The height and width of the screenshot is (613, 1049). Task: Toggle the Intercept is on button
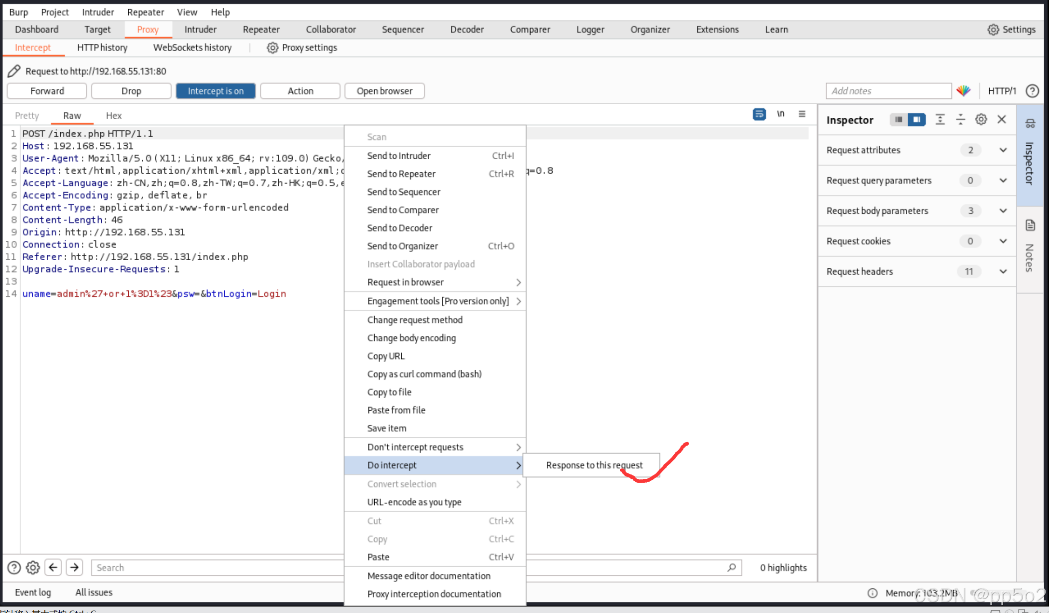[x=216, y=91]
